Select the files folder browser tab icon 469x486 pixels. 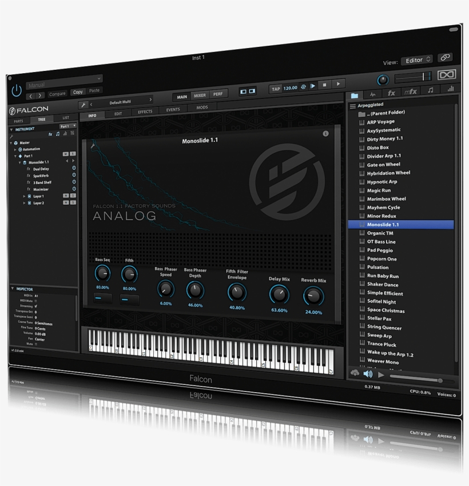355,94
